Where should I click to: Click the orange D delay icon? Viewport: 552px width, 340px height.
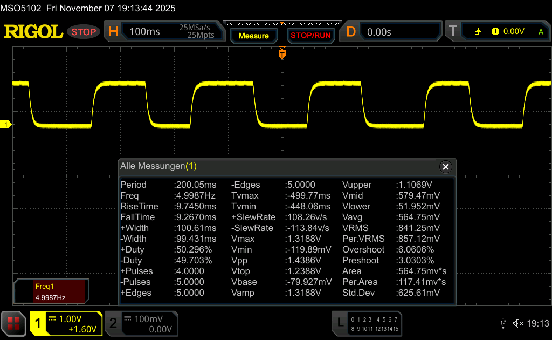click(351, 32)
